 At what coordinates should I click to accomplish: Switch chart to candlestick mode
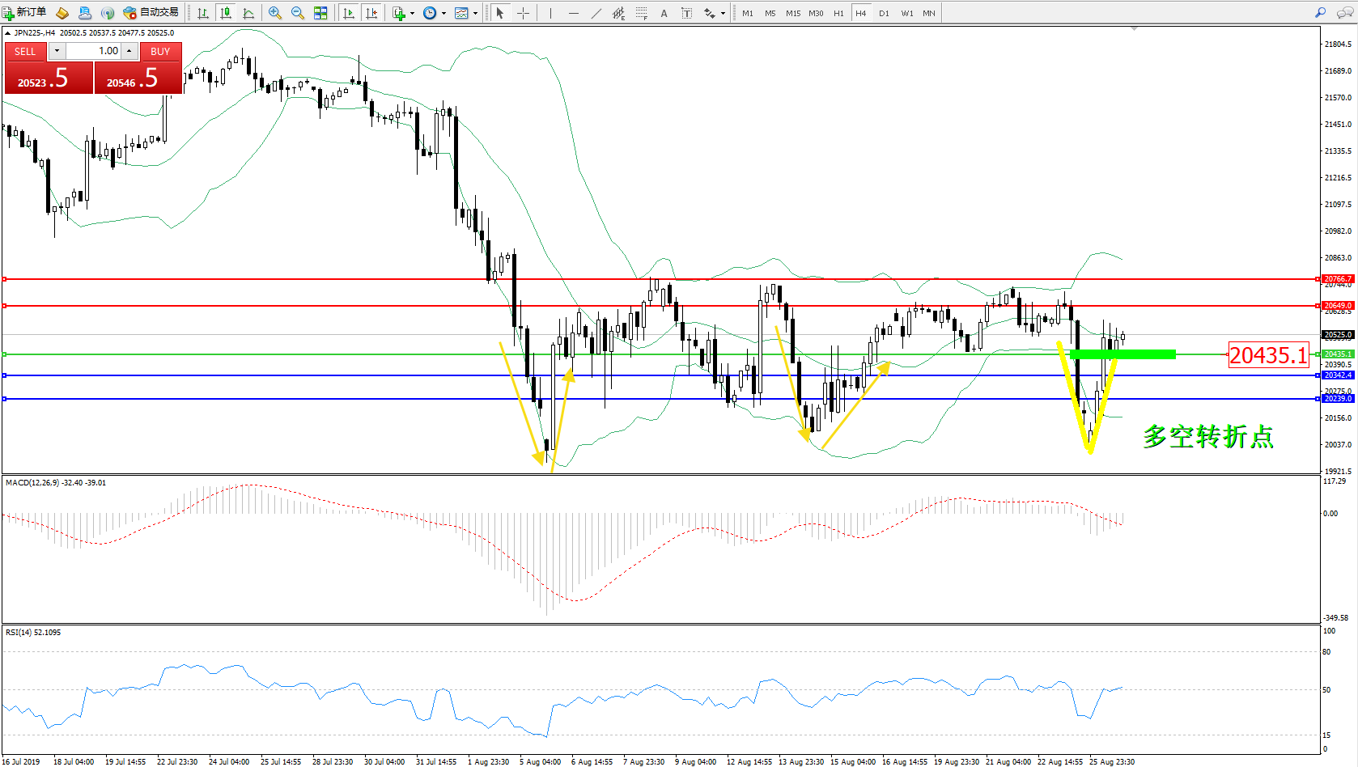[x=226, y=13]
